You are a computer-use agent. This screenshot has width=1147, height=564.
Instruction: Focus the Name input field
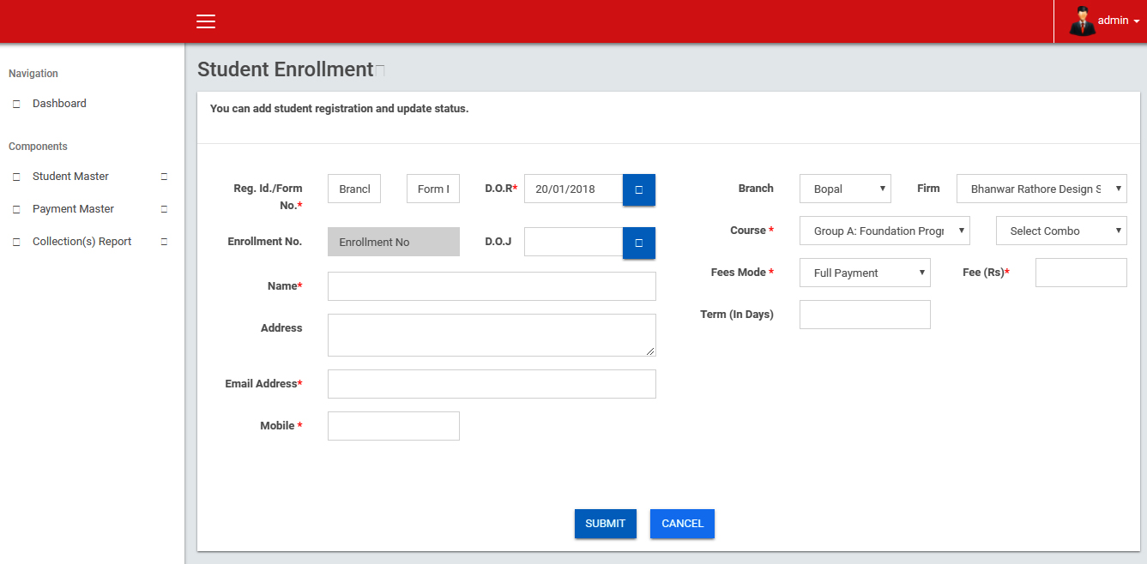(x=492, y=286)
